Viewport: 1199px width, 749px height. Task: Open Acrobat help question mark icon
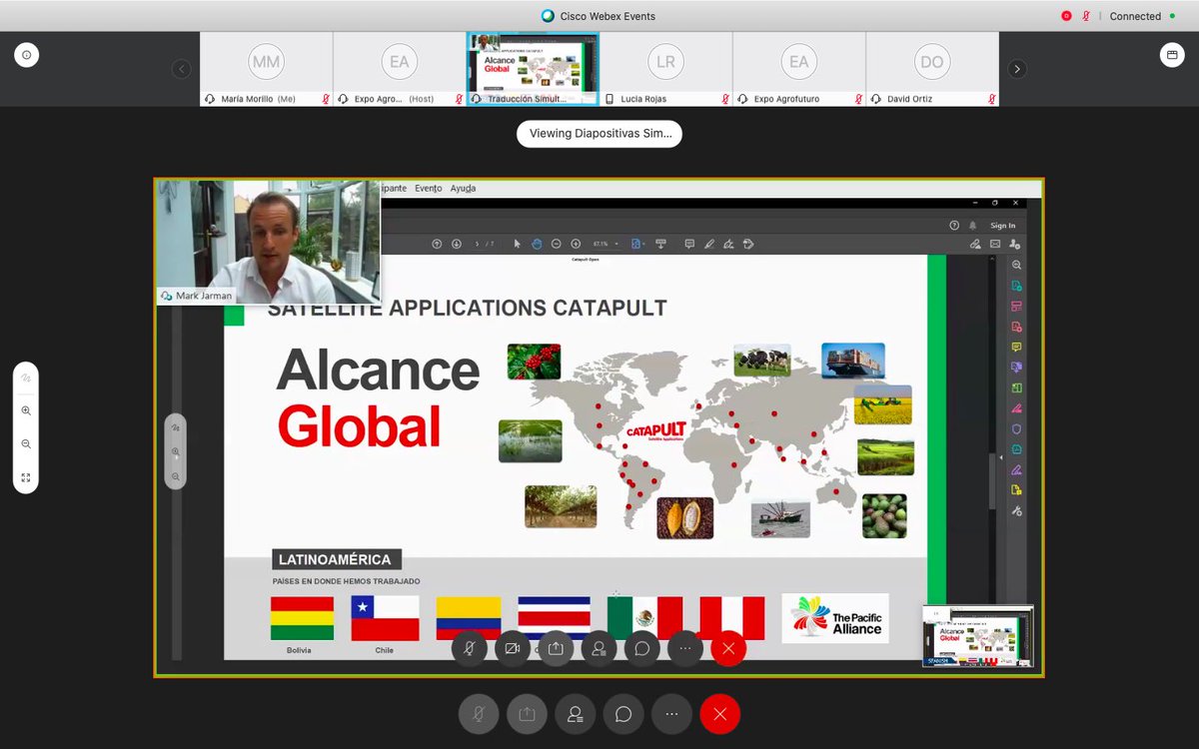point(954,226)
